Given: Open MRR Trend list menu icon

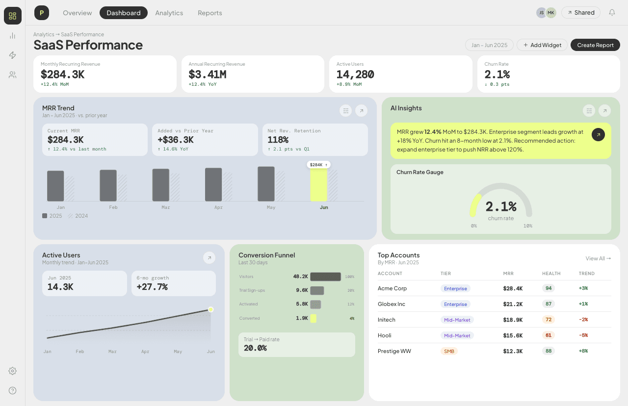Looking at the screenshot, I should (x=346, y=111).
